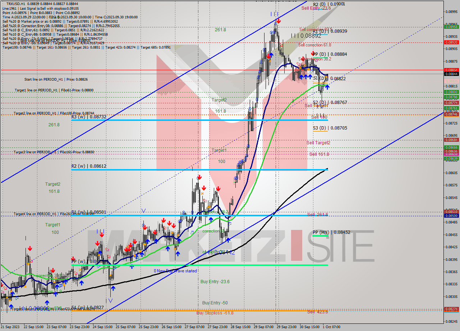Click the blue 0.08500 price tag on axis
The image size is (460, 331).
point(451,216)
